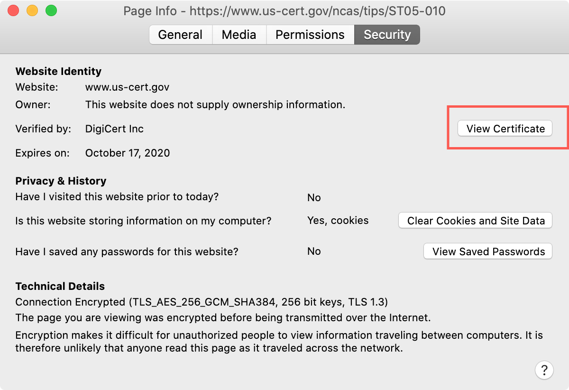Click the Website Identity heading
The image size is (569, 390).
click(x=58, y=72)
